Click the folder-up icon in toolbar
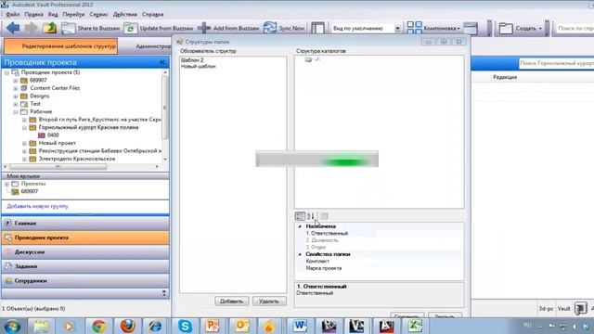The height and width of the screenshot is (334, 594). pos(49,28)
